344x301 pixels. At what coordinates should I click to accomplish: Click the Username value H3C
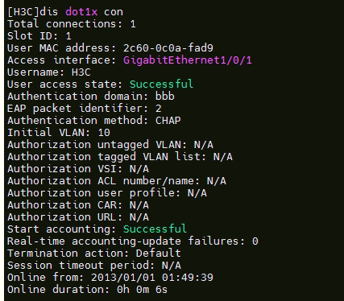[81, 72]
